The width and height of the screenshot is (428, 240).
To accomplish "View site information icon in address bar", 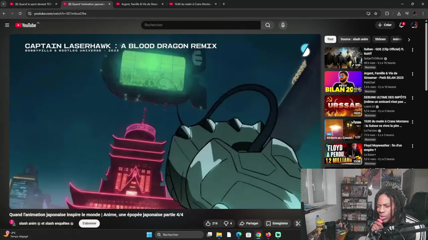I will (29, 13).
